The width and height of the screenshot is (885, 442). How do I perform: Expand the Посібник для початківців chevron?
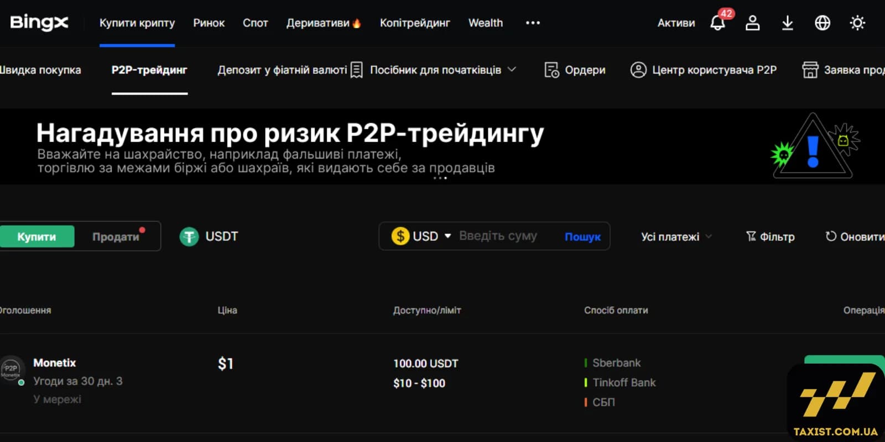pos(512,70)
